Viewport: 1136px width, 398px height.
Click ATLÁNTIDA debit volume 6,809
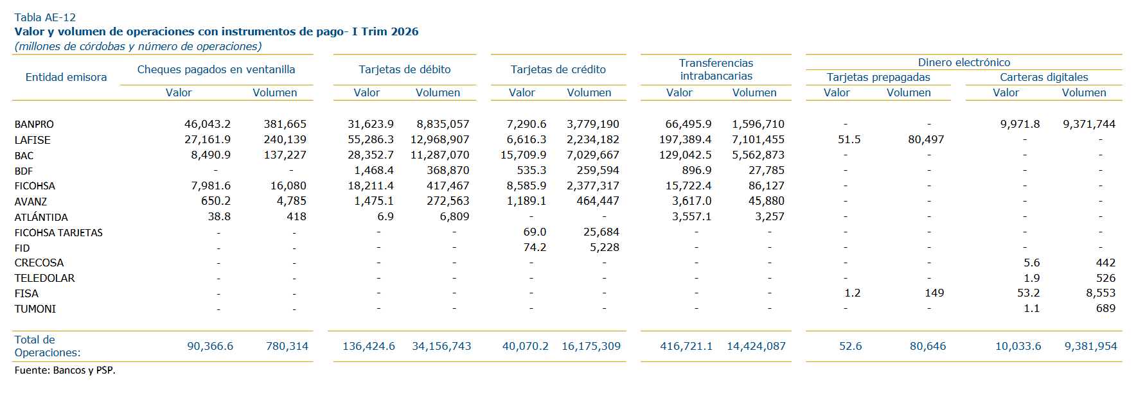tap(454, 216)
